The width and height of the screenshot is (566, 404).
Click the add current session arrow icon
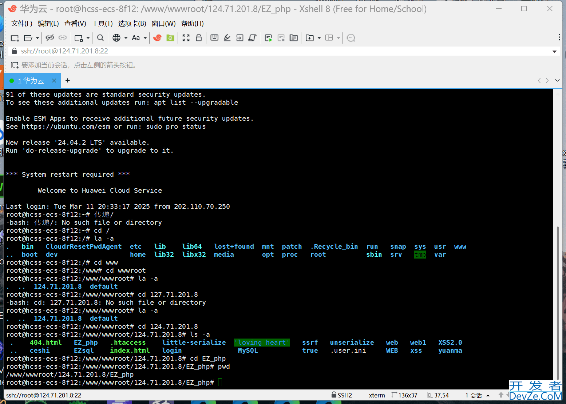point(15,65)
